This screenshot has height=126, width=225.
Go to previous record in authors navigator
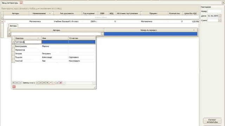tap(20, 83)
